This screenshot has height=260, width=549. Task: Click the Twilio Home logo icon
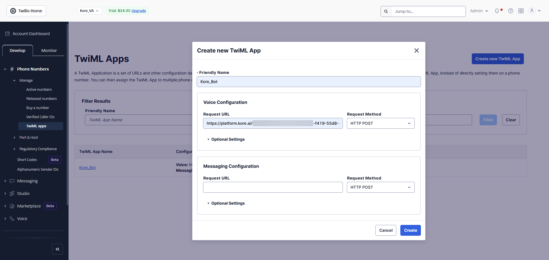13,11
